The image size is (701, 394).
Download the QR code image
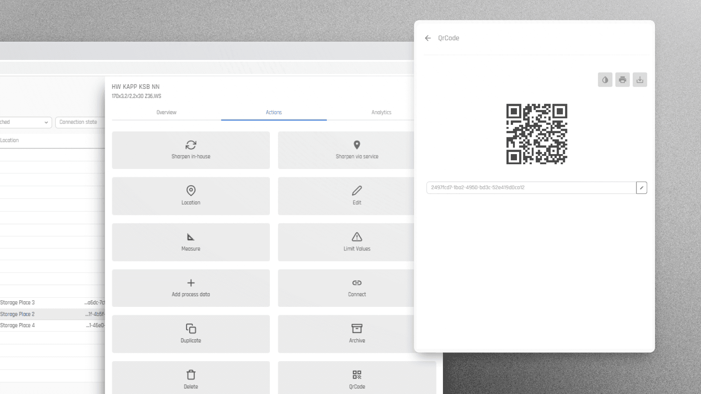640,80
